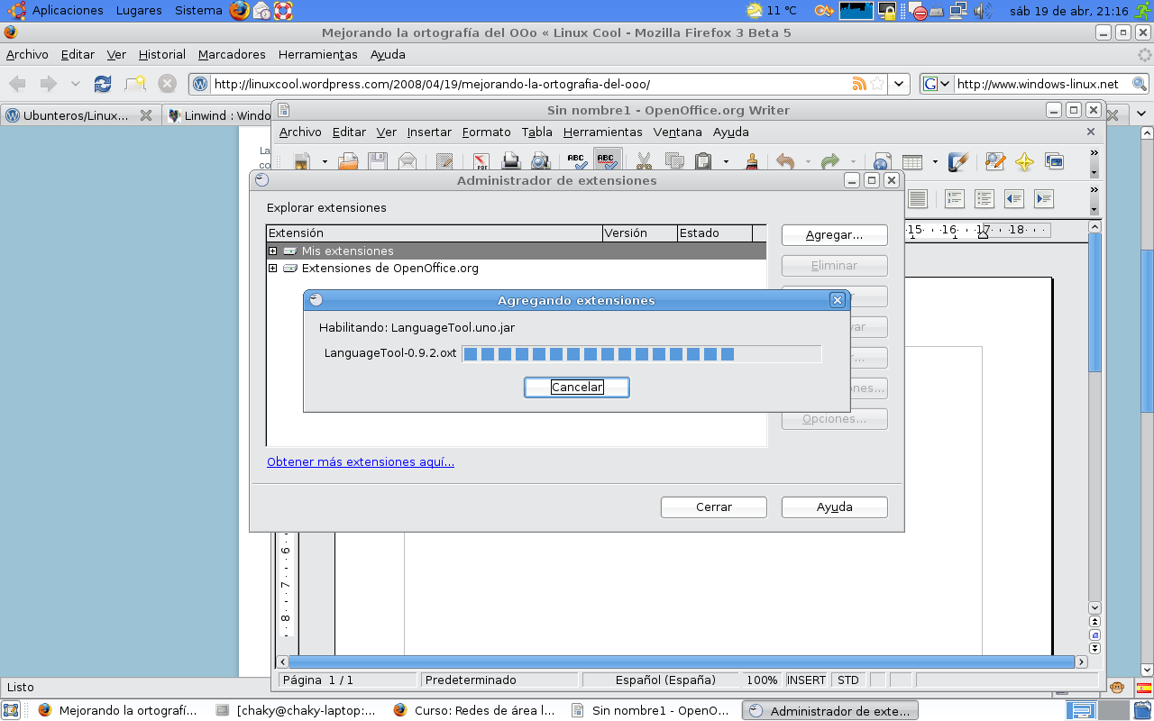Click Writer's justify alignment icon
This screenshot has height=721, width=1154.
click(x=917, y=198)
